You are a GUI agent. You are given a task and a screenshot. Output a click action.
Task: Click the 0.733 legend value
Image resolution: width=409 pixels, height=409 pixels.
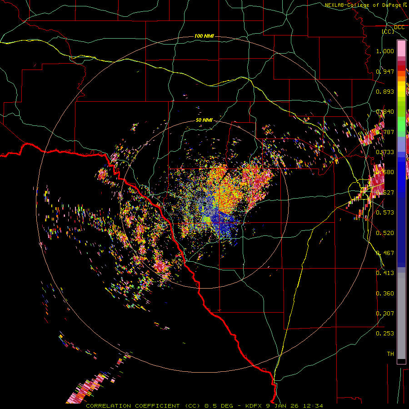pos(385,152)
